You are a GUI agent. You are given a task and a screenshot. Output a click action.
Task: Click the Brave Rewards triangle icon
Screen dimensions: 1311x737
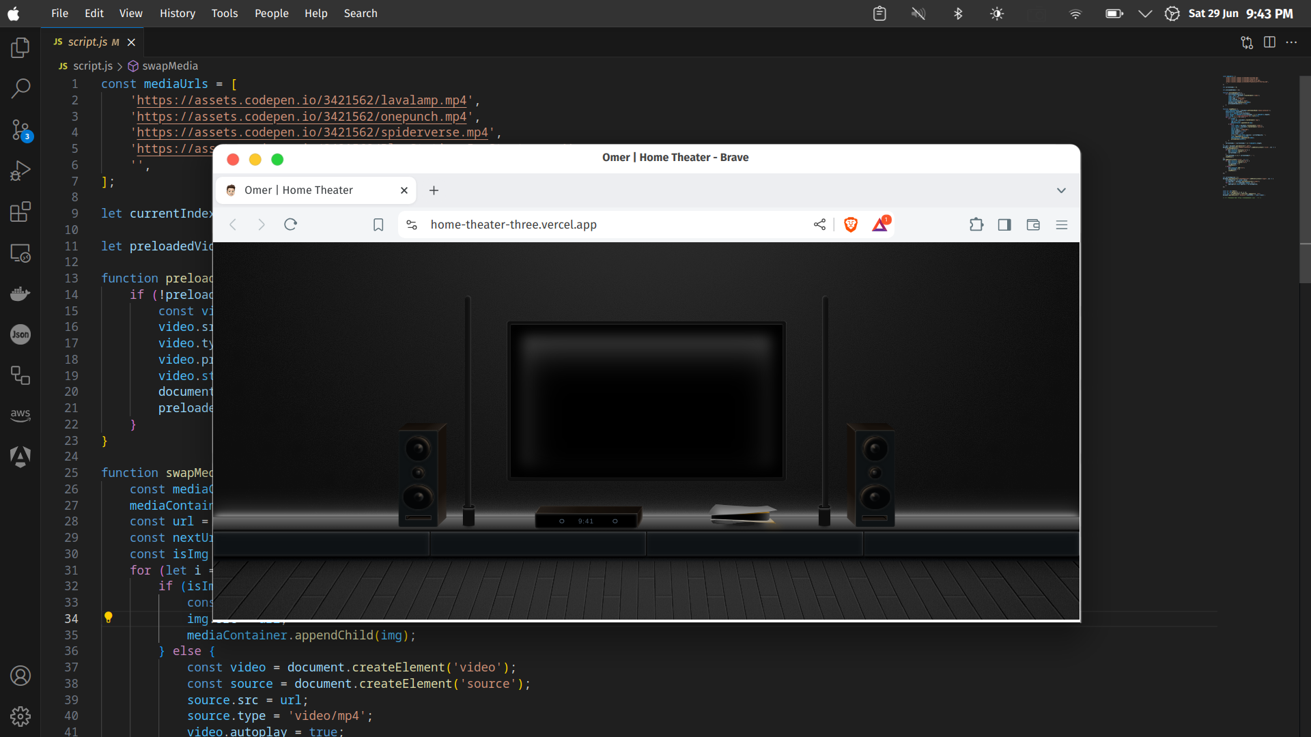[x=880, y=225]
